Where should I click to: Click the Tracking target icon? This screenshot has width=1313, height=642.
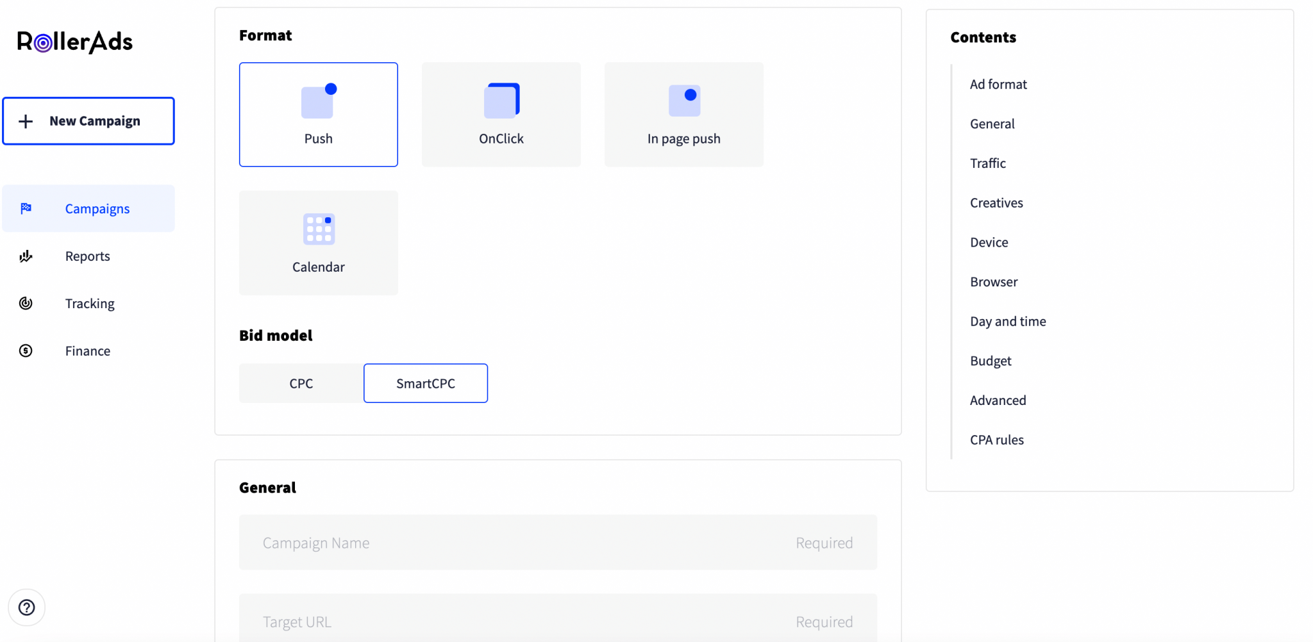[26, 303]
